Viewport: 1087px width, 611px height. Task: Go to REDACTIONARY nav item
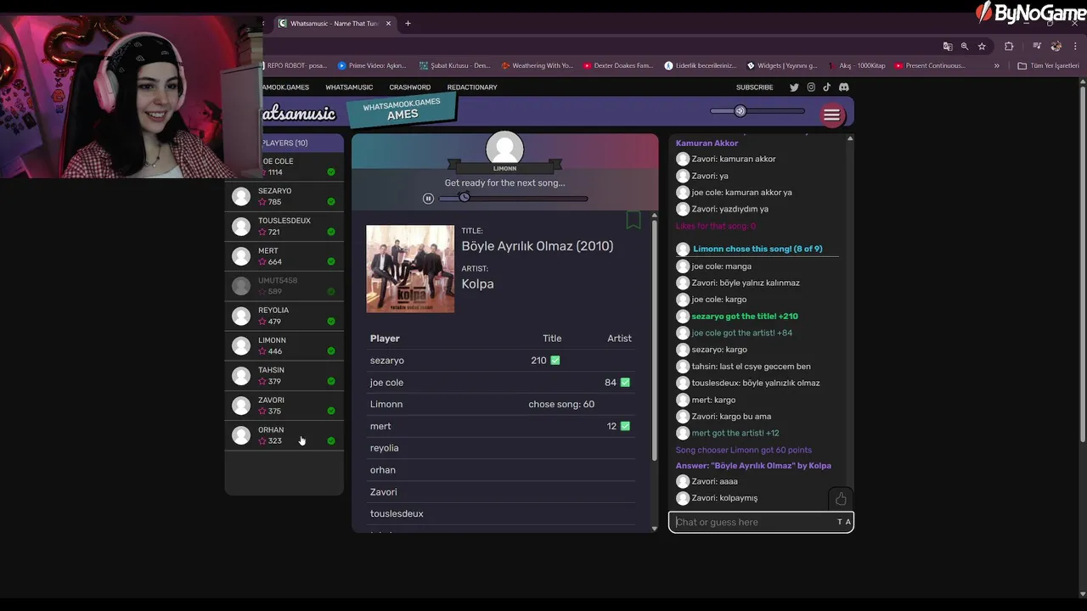click(x=472, y=87)
